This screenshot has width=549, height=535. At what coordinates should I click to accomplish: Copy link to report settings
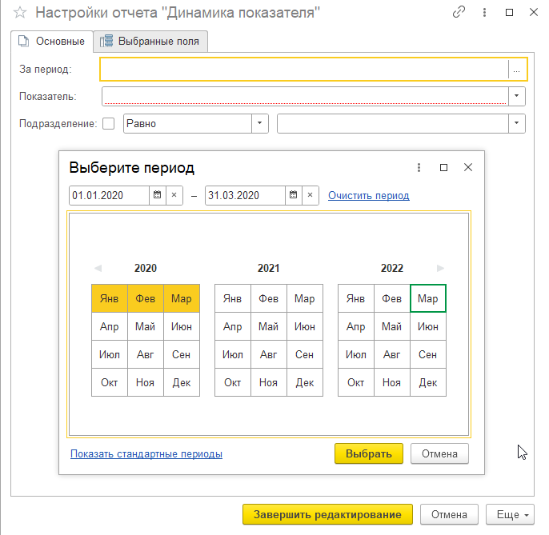(459, 12)
